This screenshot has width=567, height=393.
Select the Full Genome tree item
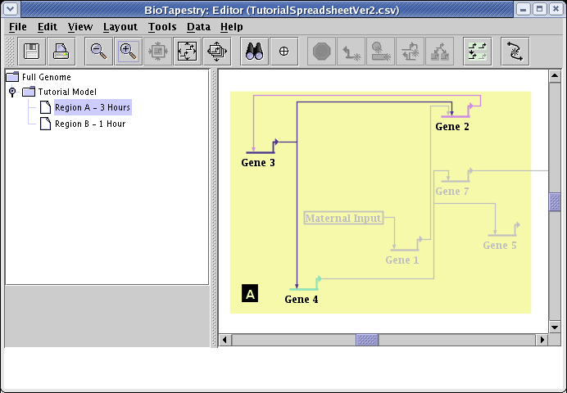[46, 77]
